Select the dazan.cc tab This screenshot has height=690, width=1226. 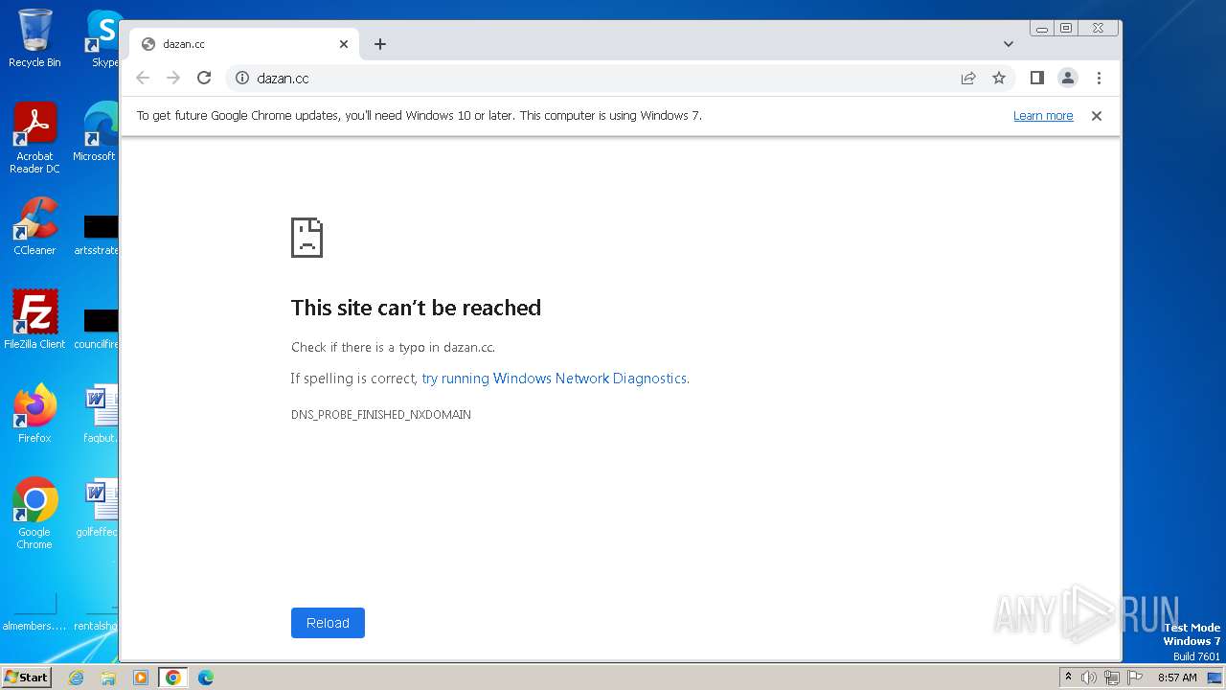[x=244, y=44]
